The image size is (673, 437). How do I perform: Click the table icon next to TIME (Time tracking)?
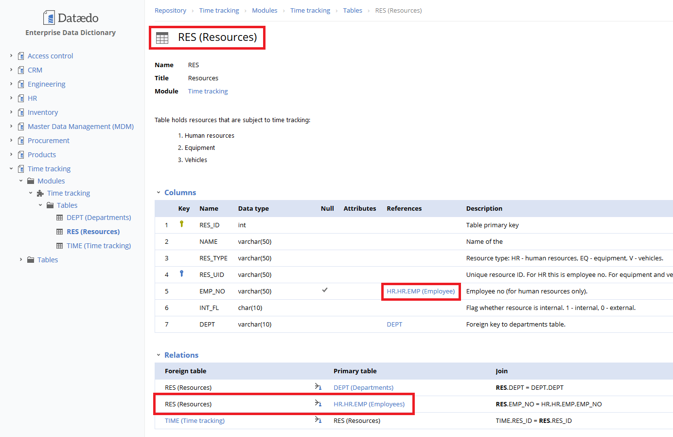pyautogui.click(x=60, y=246)
